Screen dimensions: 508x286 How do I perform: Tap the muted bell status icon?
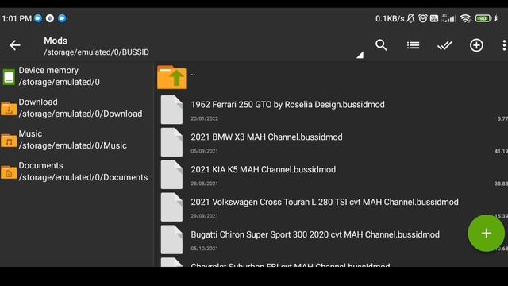click(x=411, y=18)
